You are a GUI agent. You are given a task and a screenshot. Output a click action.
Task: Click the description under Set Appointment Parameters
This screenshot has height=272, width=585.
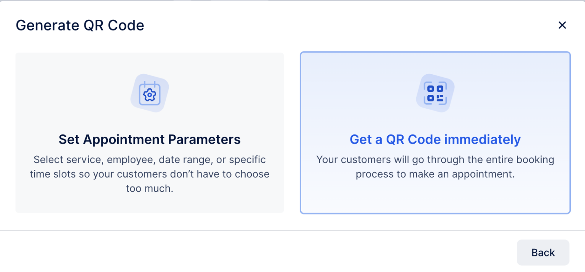(x=150, y=174)
